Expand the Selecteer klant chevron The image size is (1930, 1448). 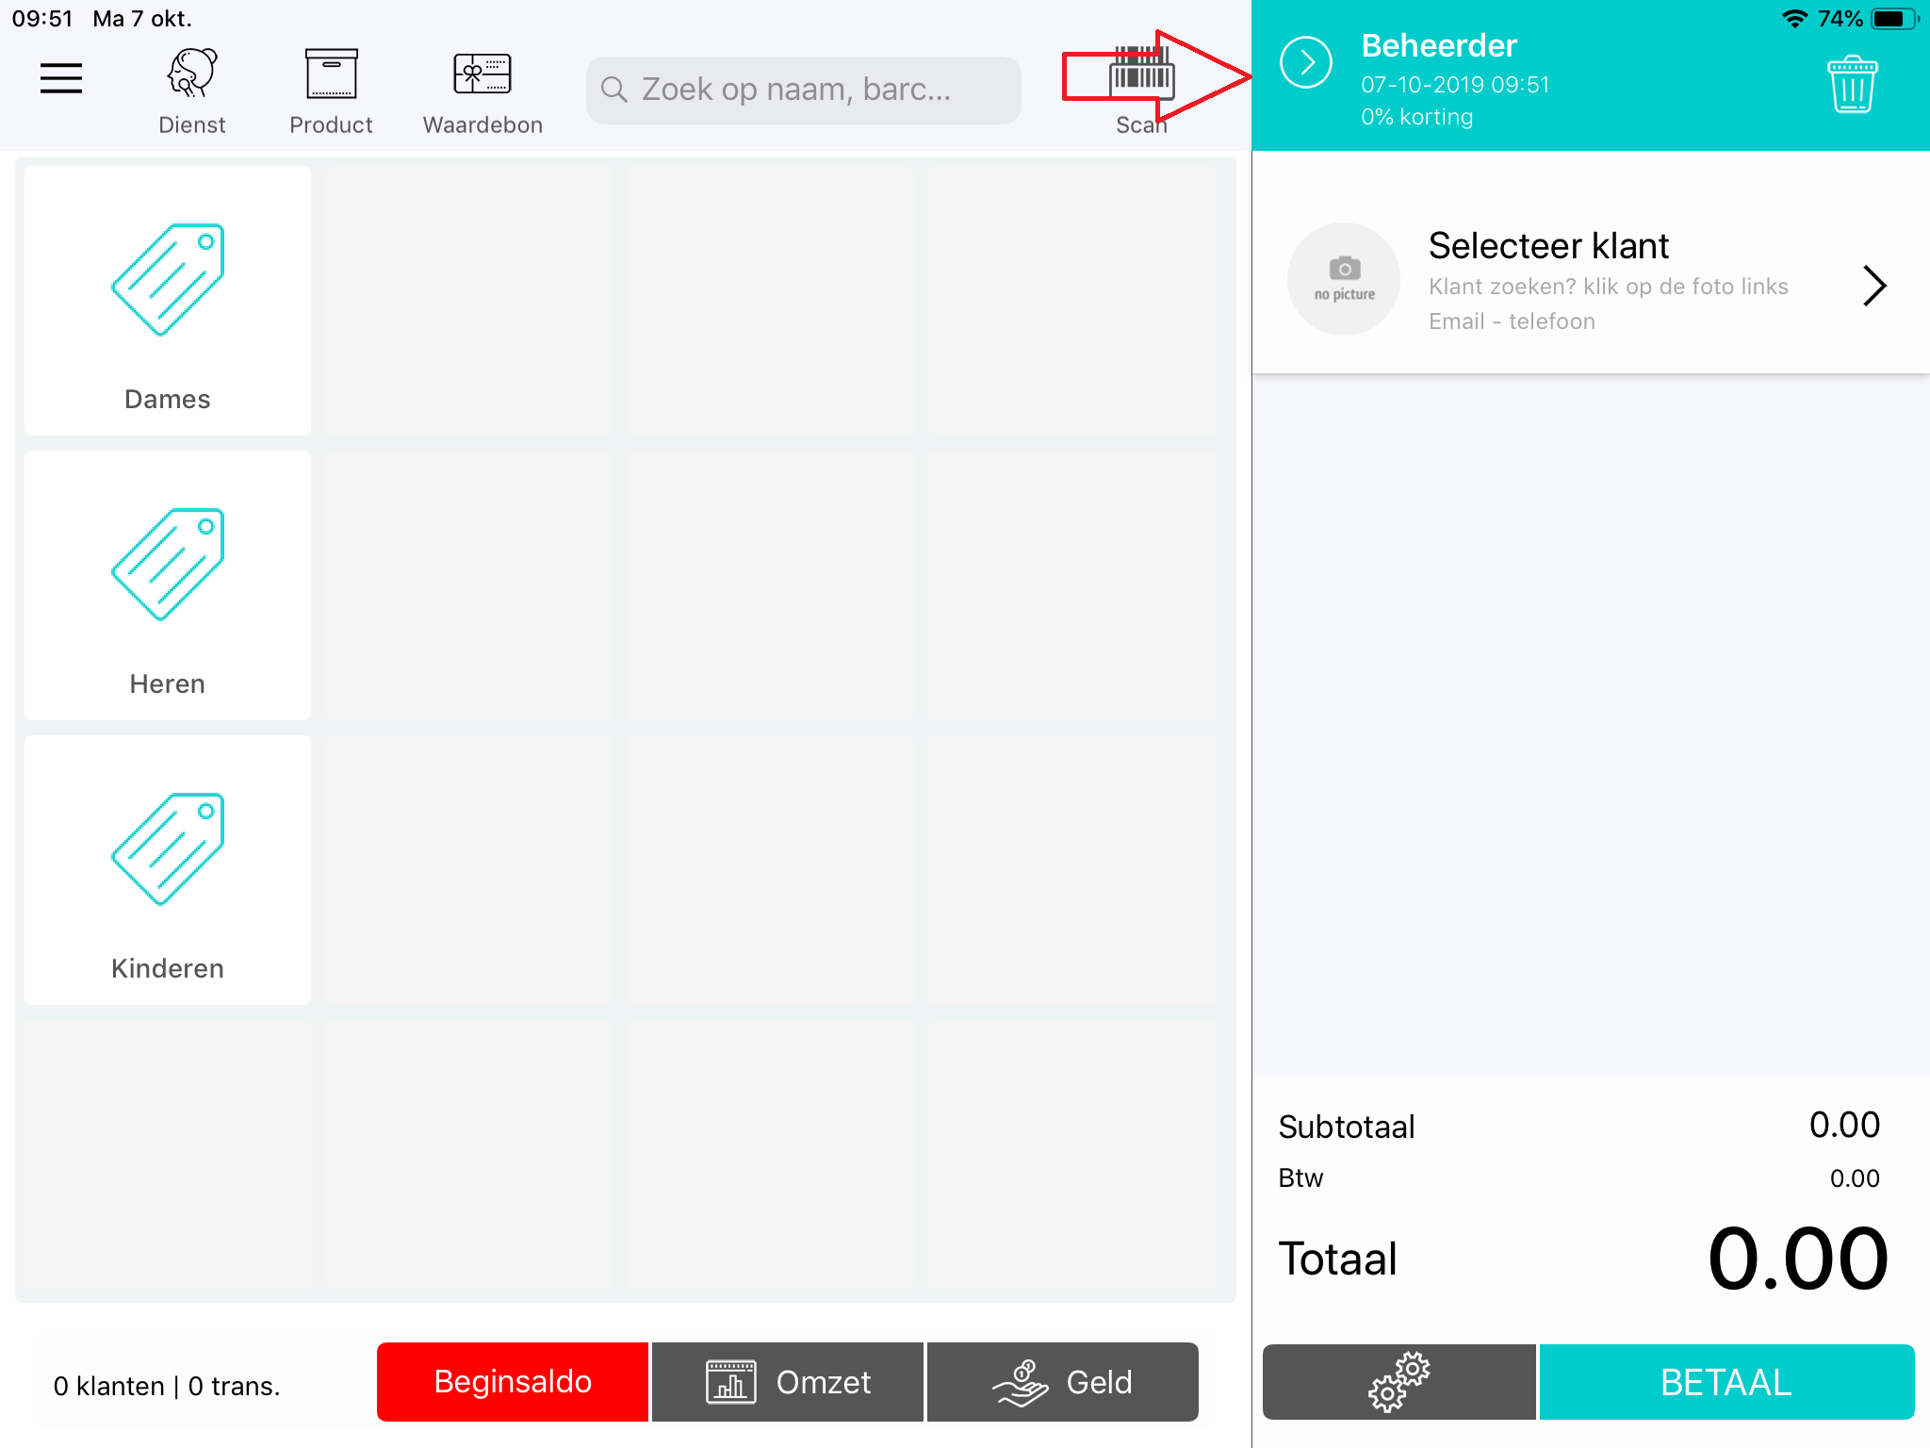(1873, 286)
